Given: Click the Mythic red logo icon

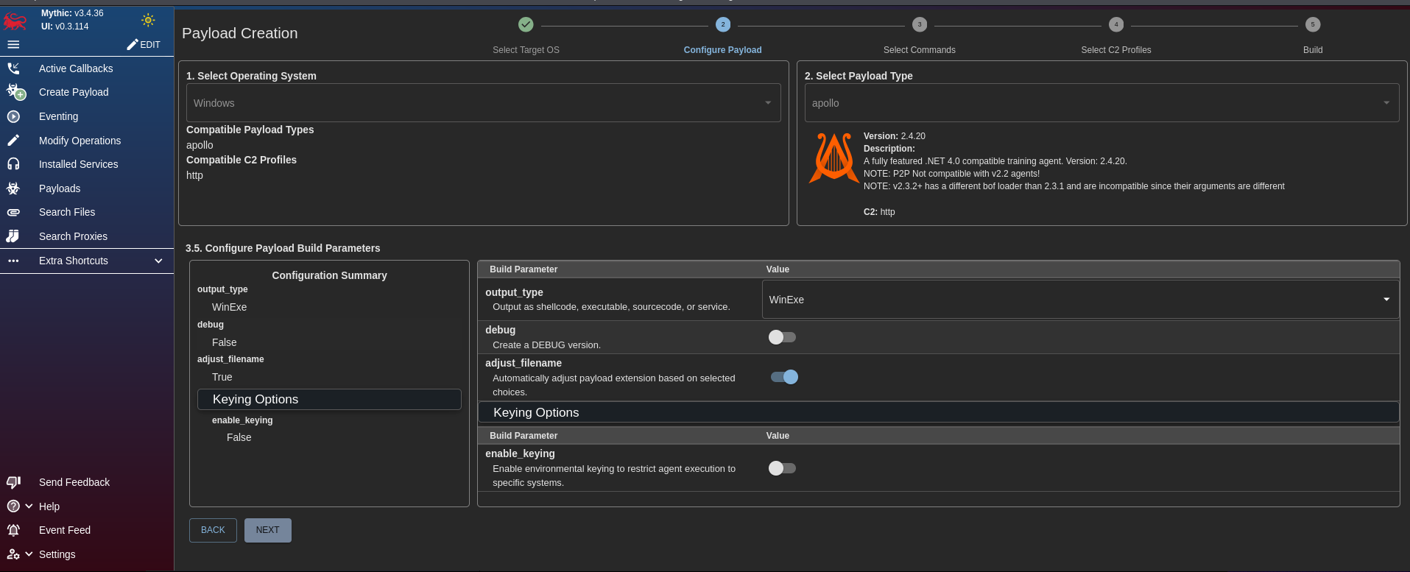Looking at the screenshot, I should (x=15, y=21).
